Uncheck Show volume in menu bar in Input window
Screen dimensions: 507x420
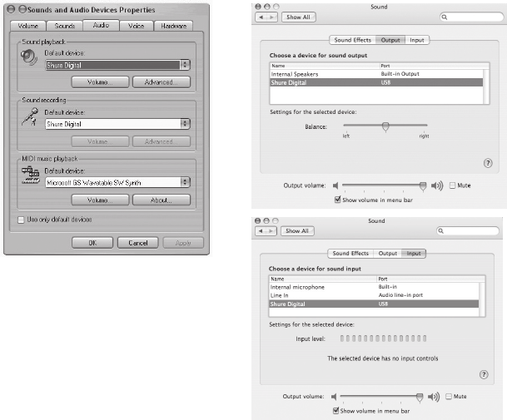coord(336,411)
